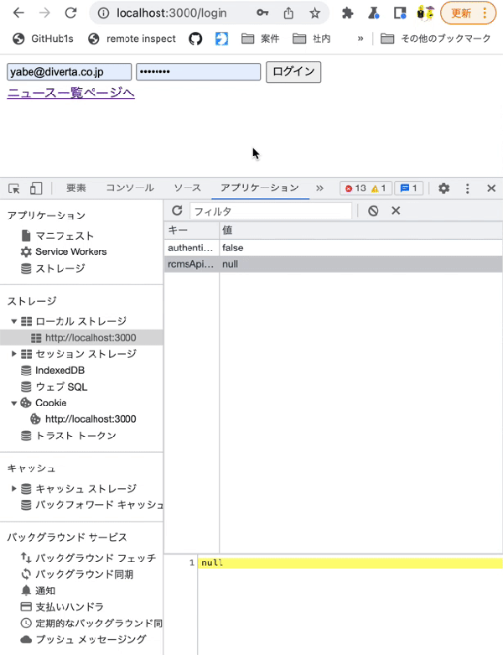Select the authenti... key row
The width and height of the screenshot is (503, 655).
333,247
